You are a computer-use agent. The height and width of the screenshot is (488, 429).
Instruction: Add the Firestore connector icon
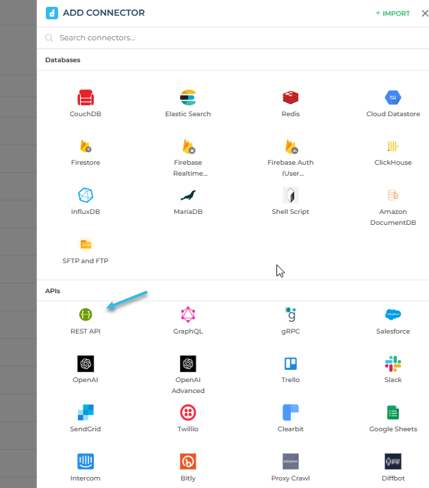[x=86, y=146]
